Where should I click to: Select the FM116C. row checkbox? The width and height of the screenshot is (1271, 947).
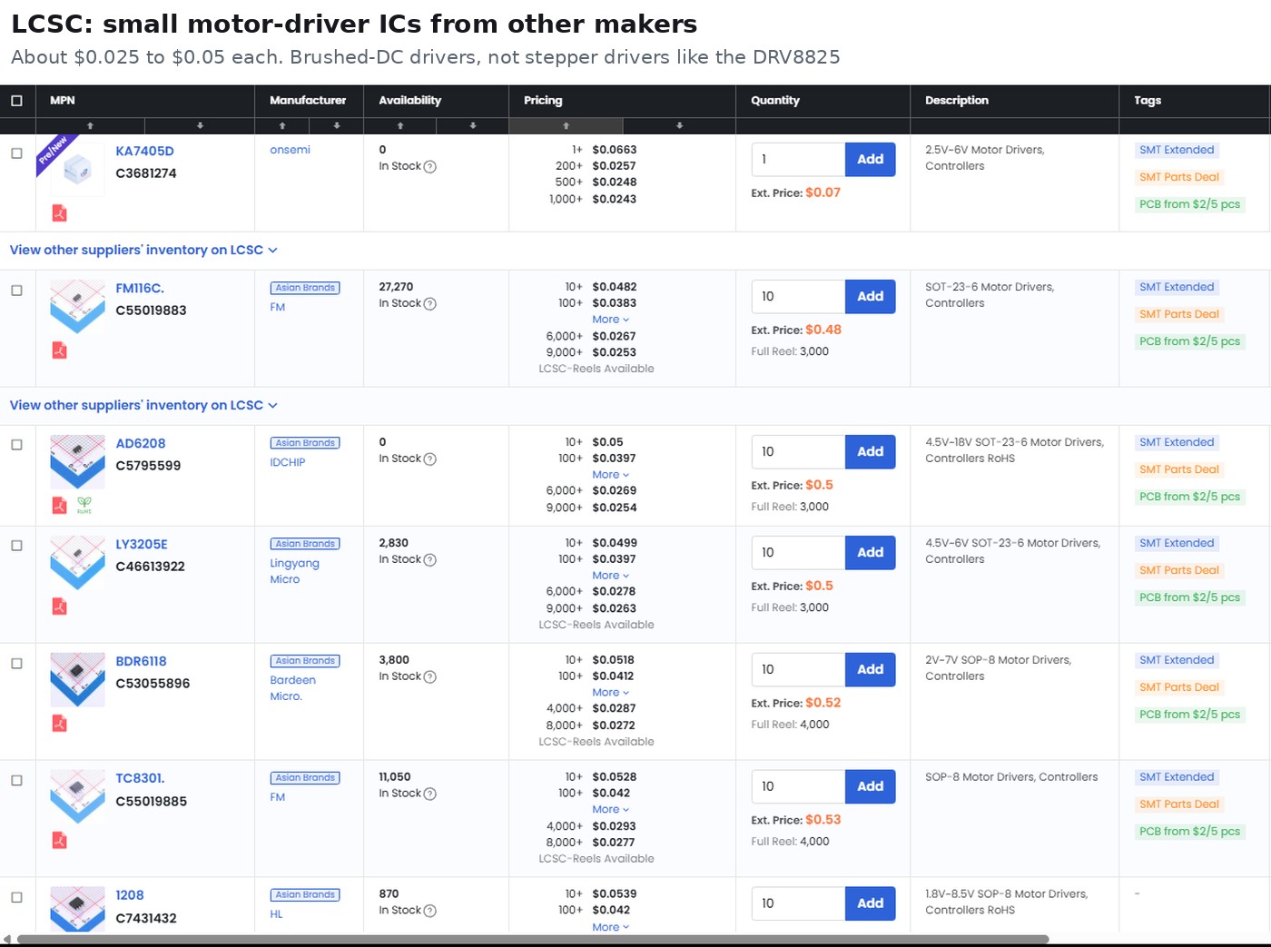pos(16,291)
